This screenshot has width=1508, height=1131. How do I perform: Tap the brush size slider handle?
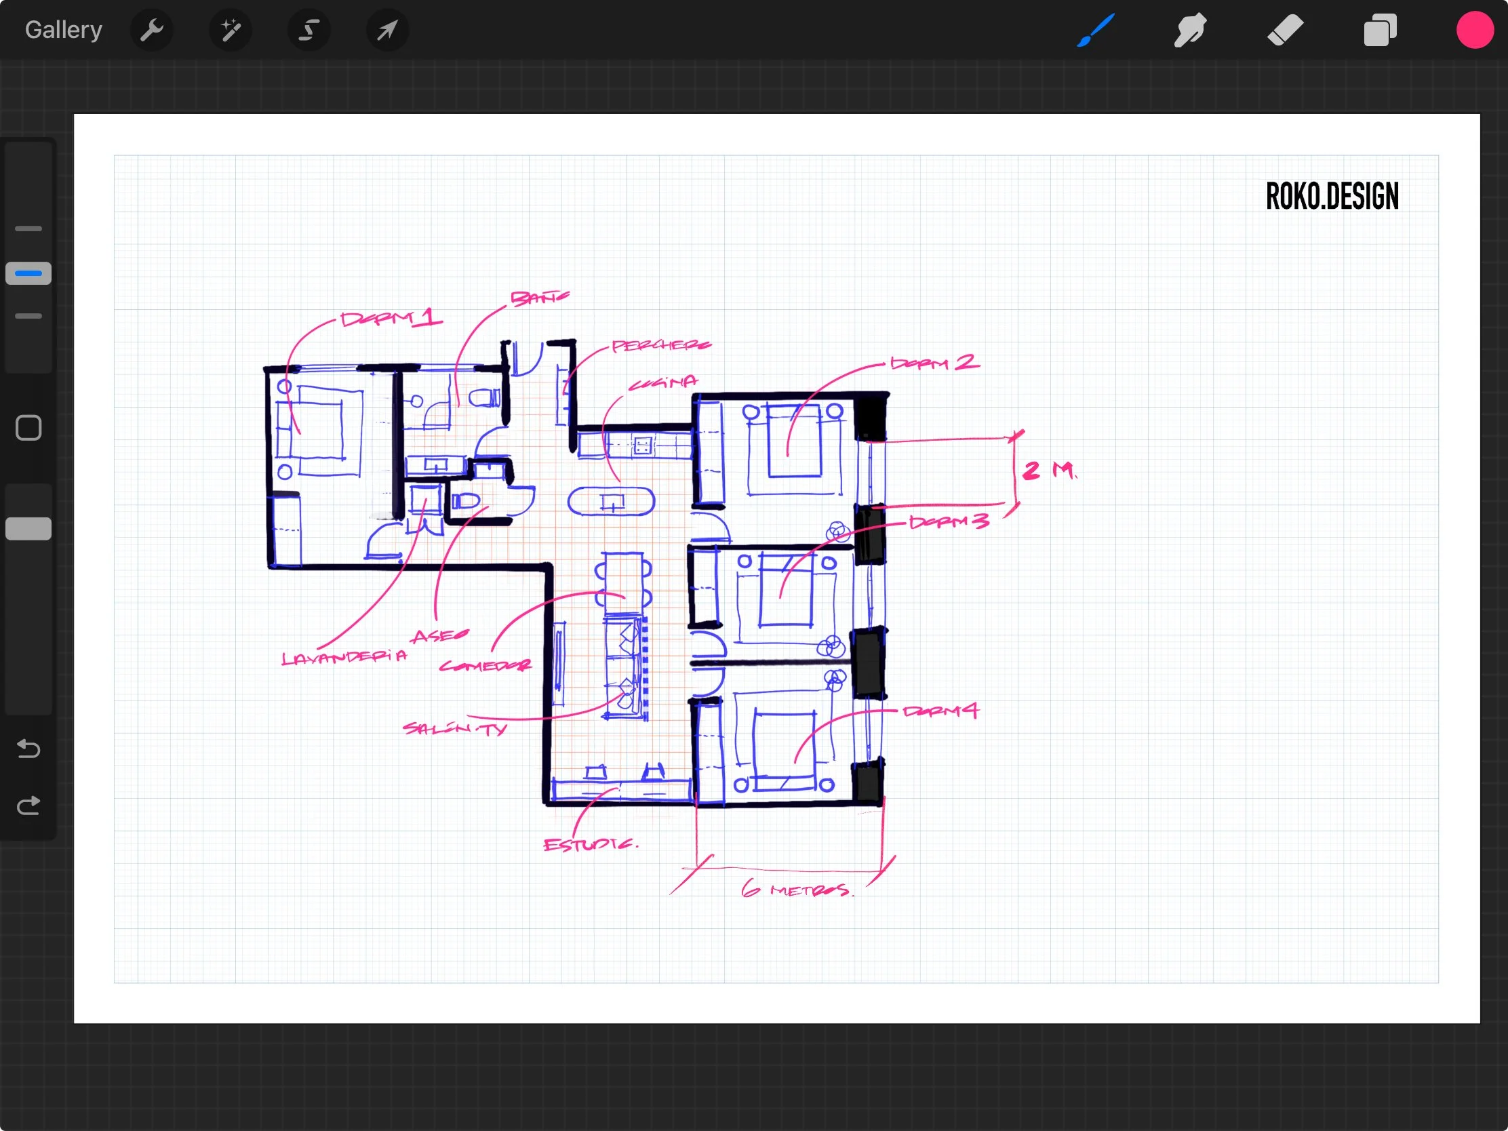pyautogui.click(x=28, y=273)
